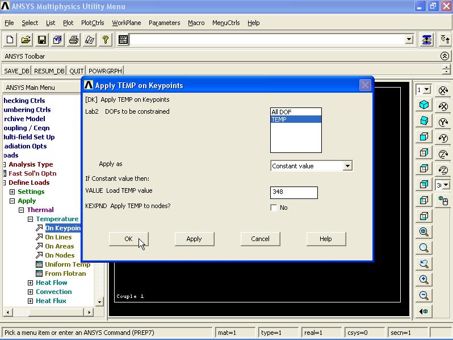Select All DOF in the Lab2 list
Screen dimensions: 453x340
pyautogui.click(x=296, y=112)
